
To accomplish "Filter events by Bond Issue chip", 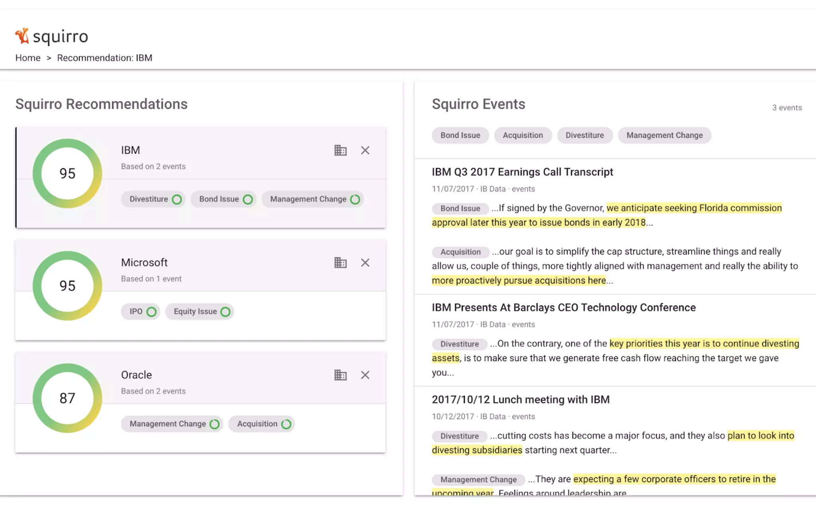I will (x=460, y=135).
